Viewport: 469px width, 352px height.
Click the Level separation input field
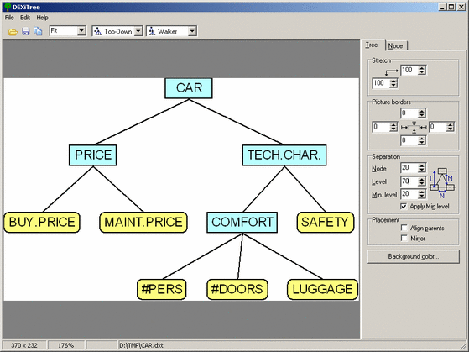tap(409, 181)
